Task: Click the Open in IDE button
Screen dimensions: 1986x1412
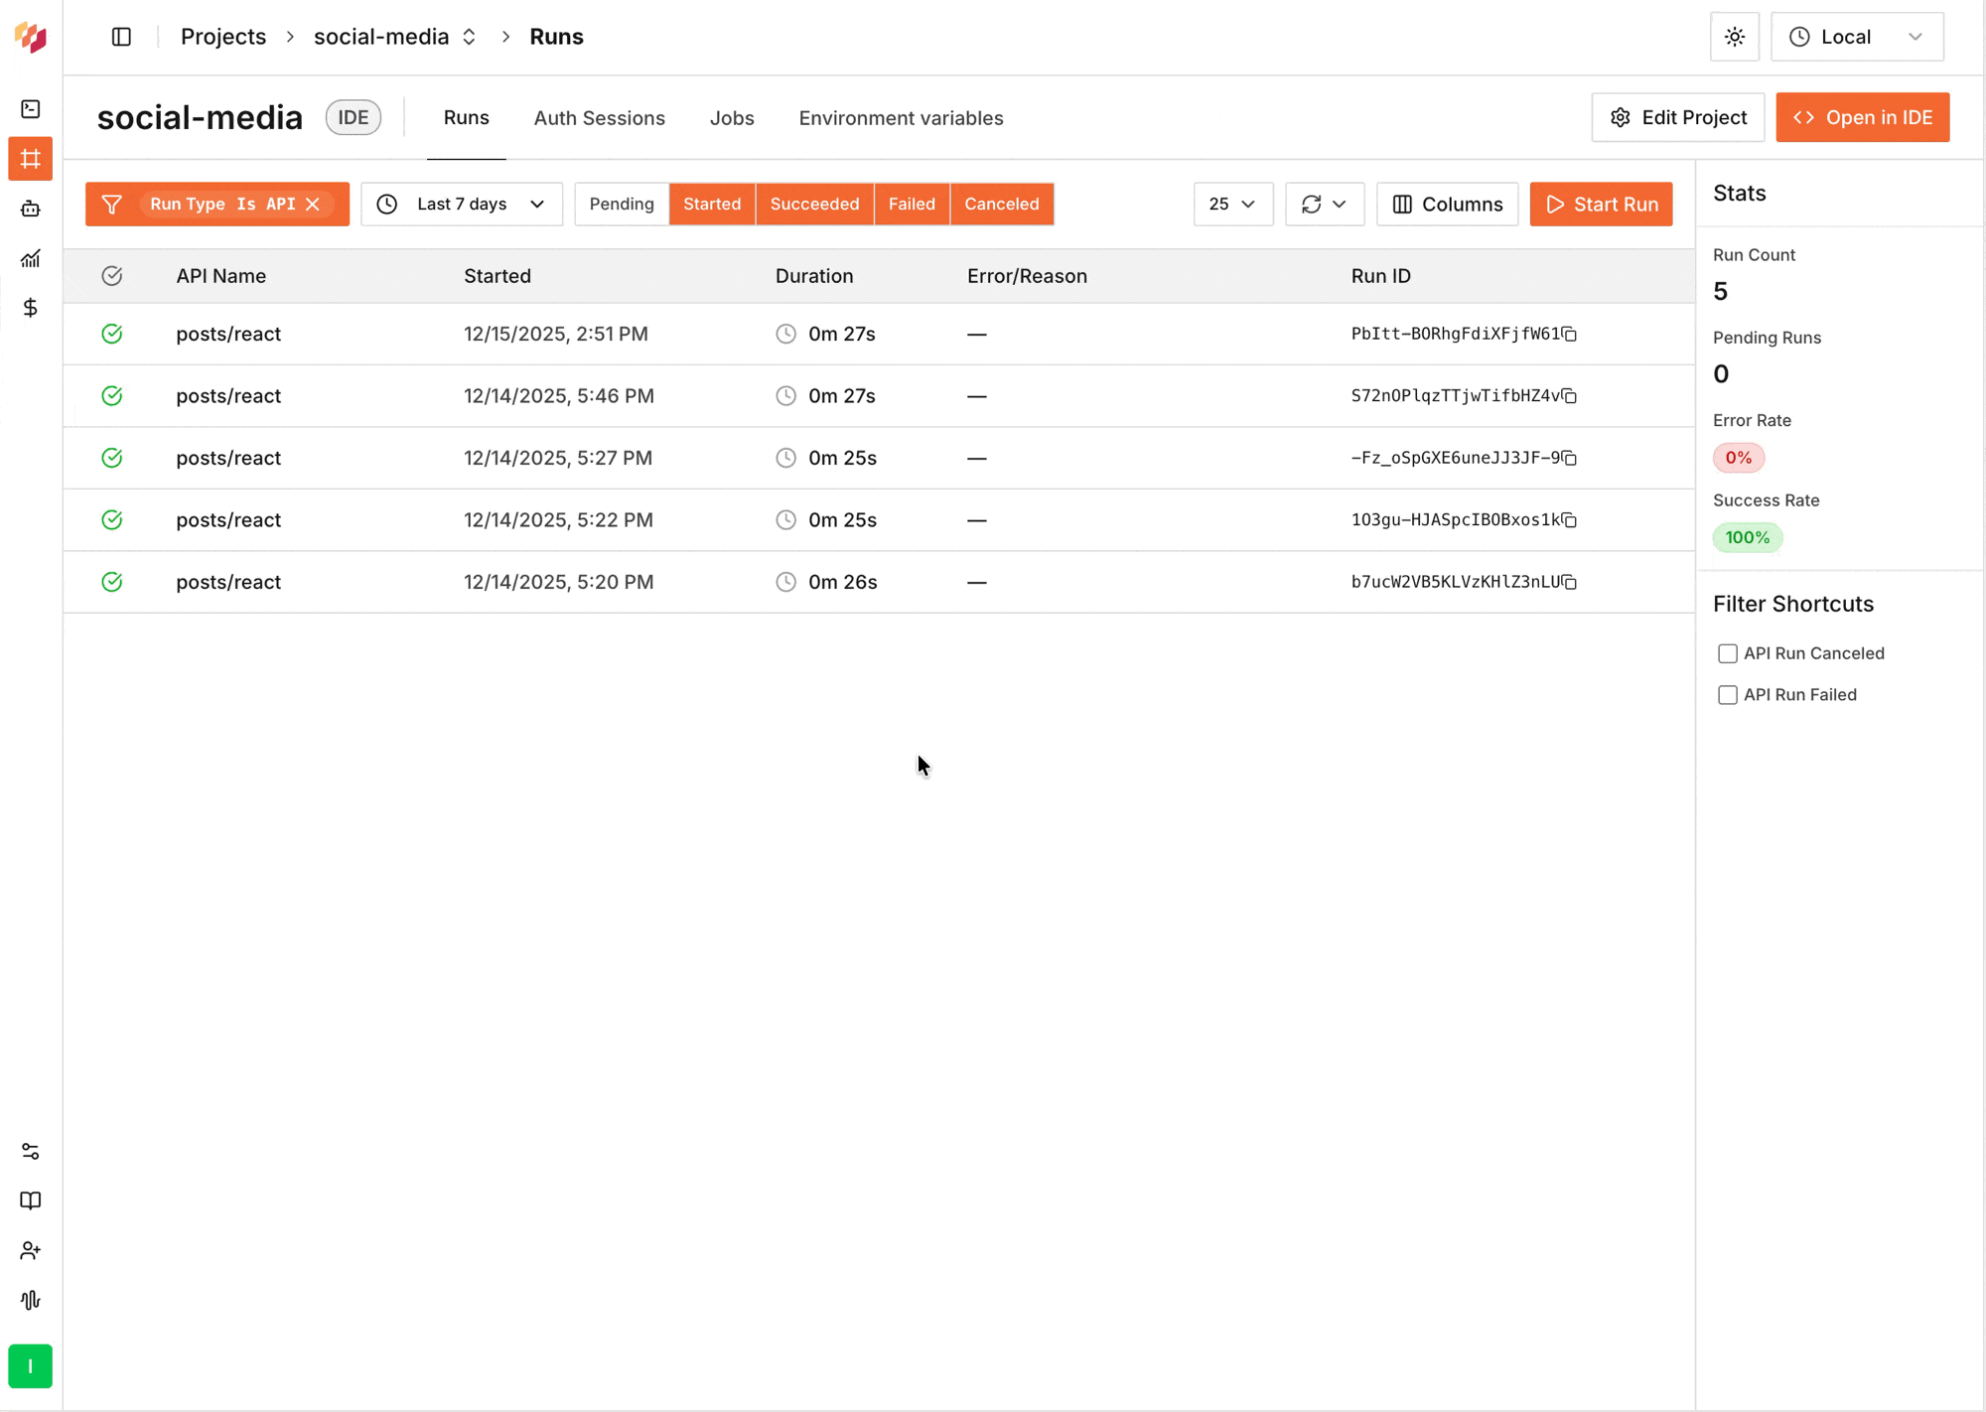Action: (x=1862, y=118)
